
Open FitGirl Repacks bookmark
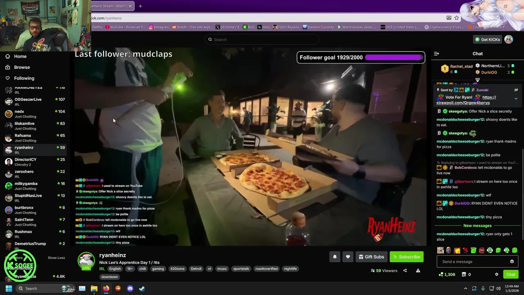(286, 27)
